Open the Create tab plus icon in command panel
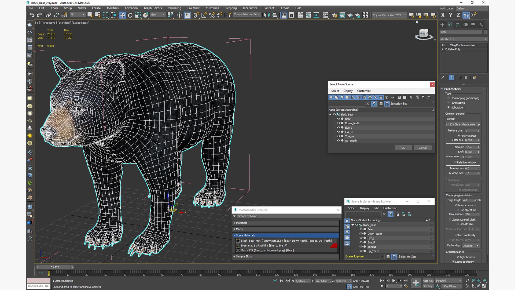The height and width of the screenshot is (290, 515). [x=442, y=24]
